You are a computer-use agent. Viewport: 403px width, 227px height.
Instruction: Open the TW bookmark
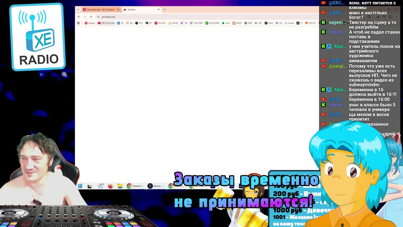(184, 23)
